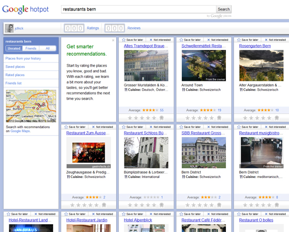Screen dimensions: 289x232
Task: Click best-ever badge on Restaurant musigbistro rating row
Action: pyautogui.click(x=276, y=205)
